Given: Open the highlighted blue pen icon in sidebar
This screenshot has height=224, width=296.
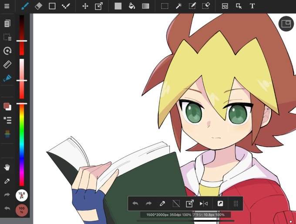Looking at the screenshot, I should 7,78.
